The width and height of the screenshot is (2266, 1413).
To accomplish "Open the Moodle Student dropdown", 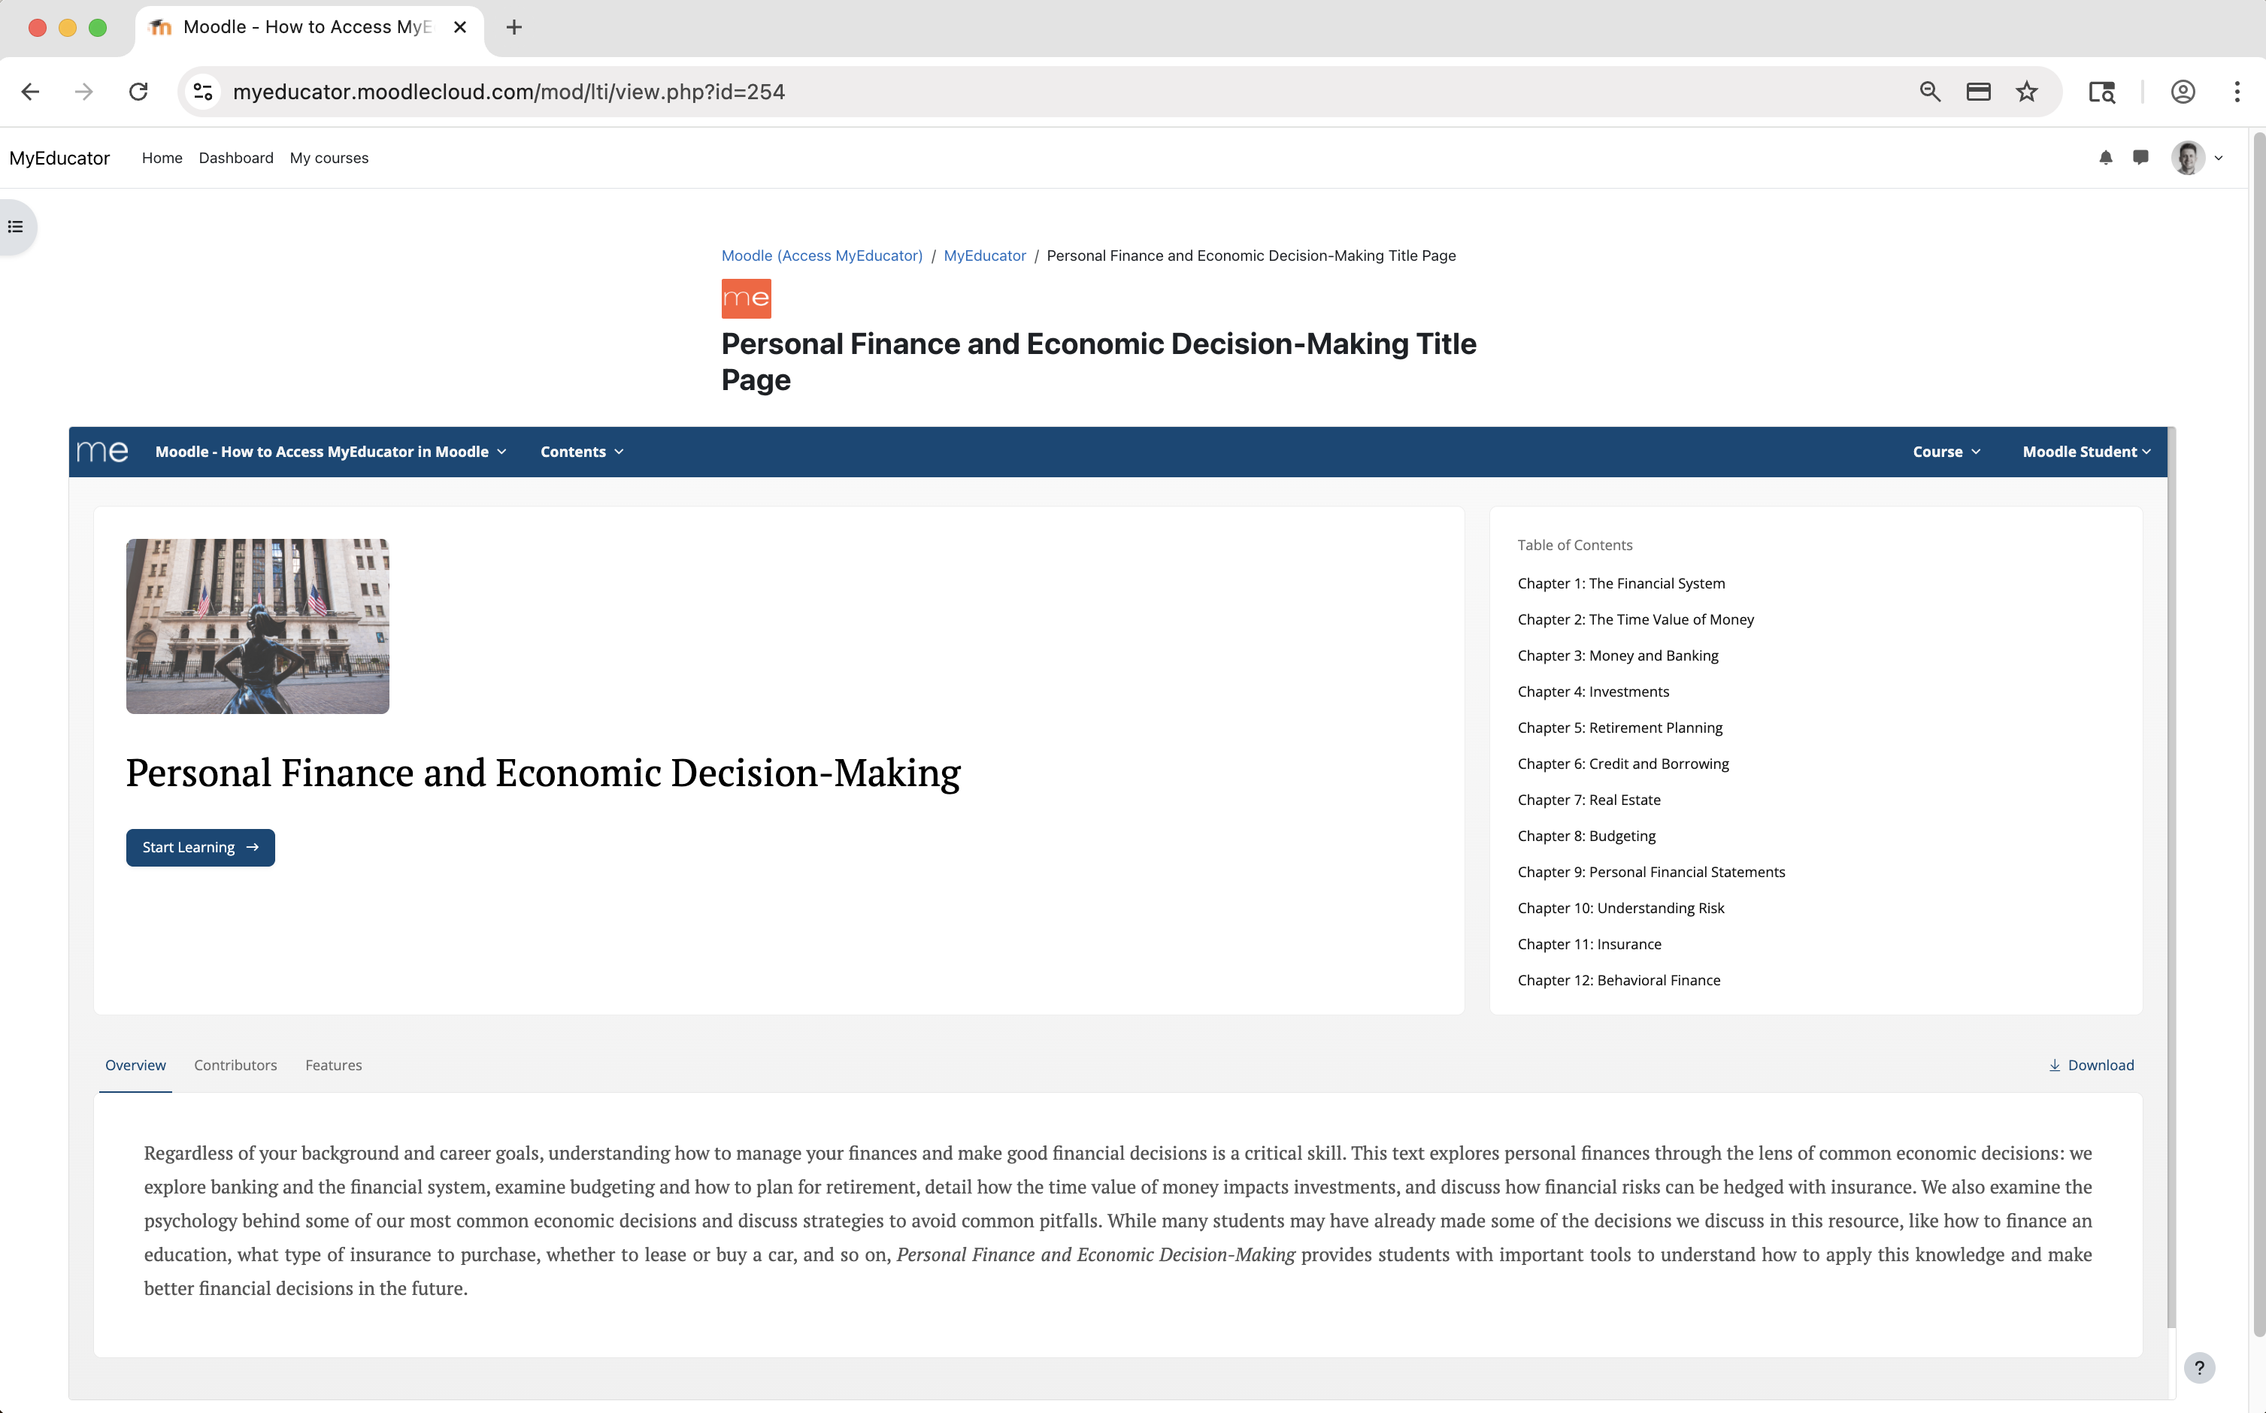I will (x=2086, y=452).
